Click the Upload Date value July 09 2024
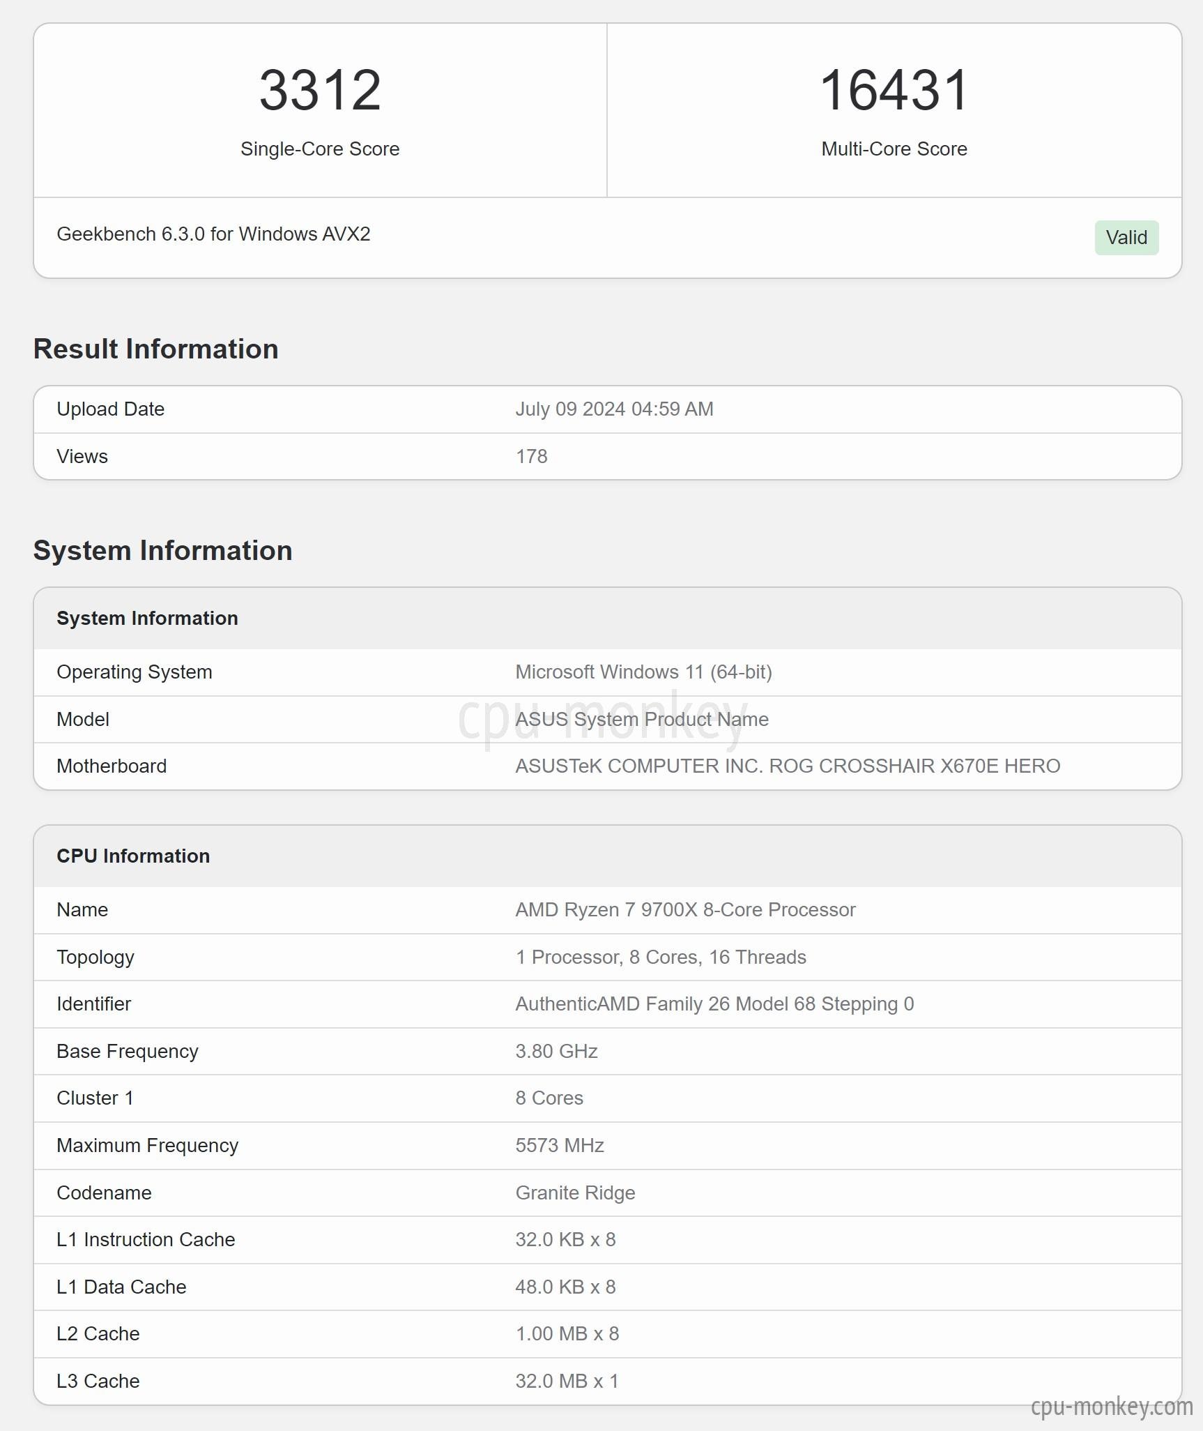Viewport: 1203px width, 1431px height. [x=614, y=409]
